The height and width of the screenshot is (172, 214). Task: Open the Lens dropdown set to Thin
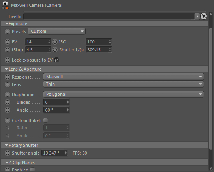click(124, 84)
